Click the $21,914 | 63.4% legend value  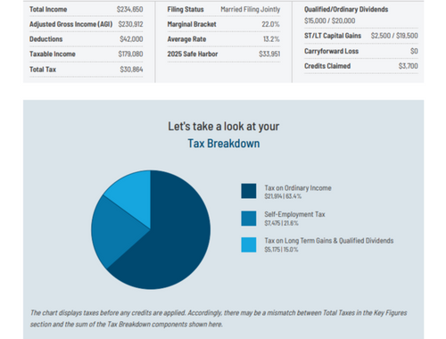pyautogui.click(x=283, y=196)
